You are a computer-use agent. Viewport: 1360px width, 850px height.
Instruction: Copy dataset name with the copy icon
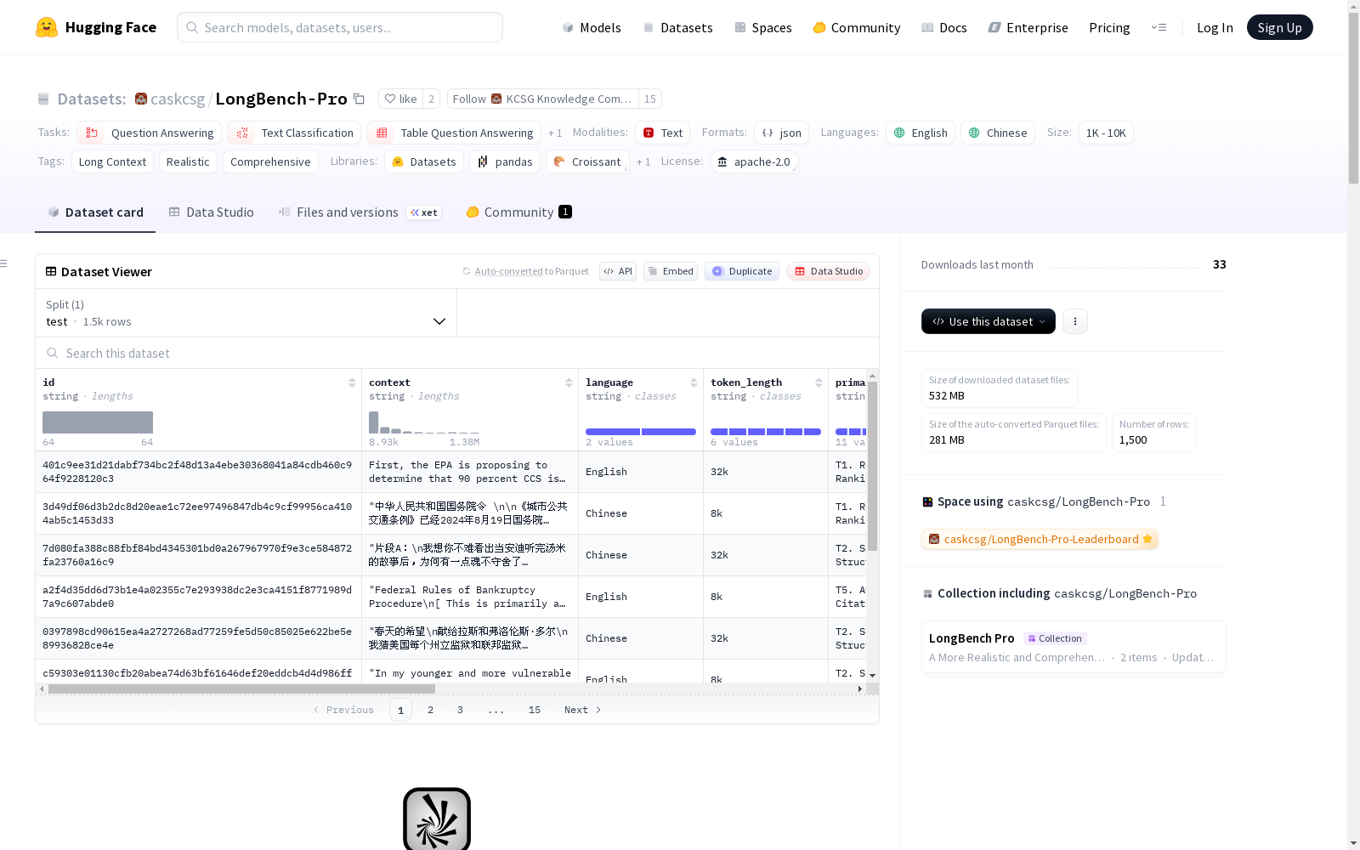point(360,99)
